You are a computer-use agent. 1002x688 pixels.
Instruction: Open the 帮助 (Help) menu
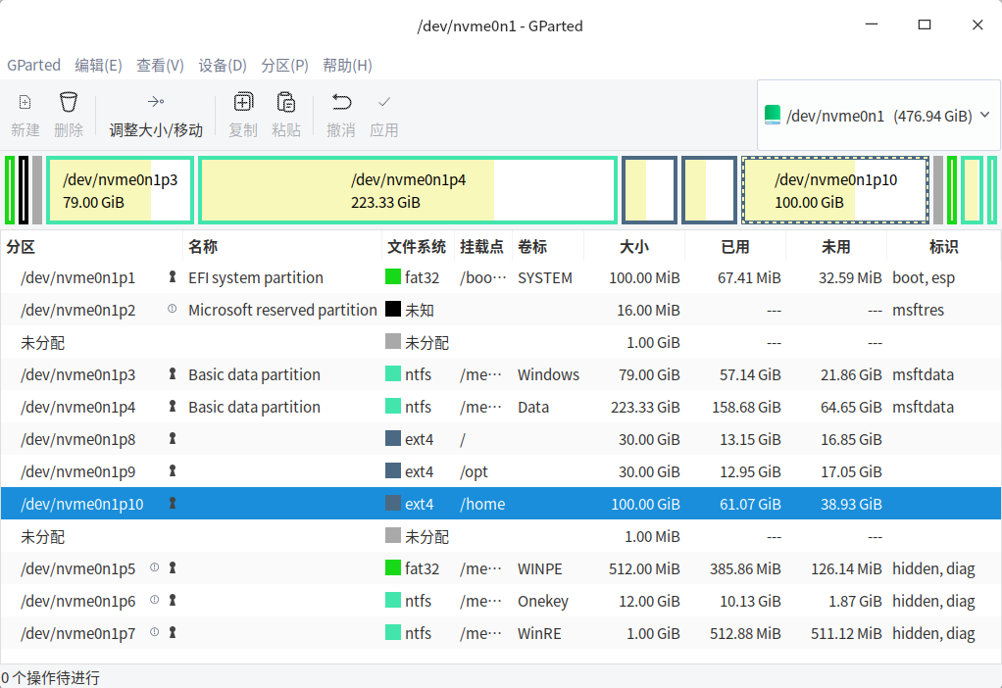click(x=345, y=65)
